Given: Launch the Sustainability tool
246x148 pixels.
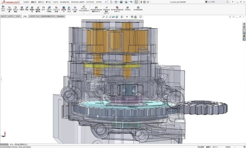Looking at the screenshot, I should tap(138, 8).
